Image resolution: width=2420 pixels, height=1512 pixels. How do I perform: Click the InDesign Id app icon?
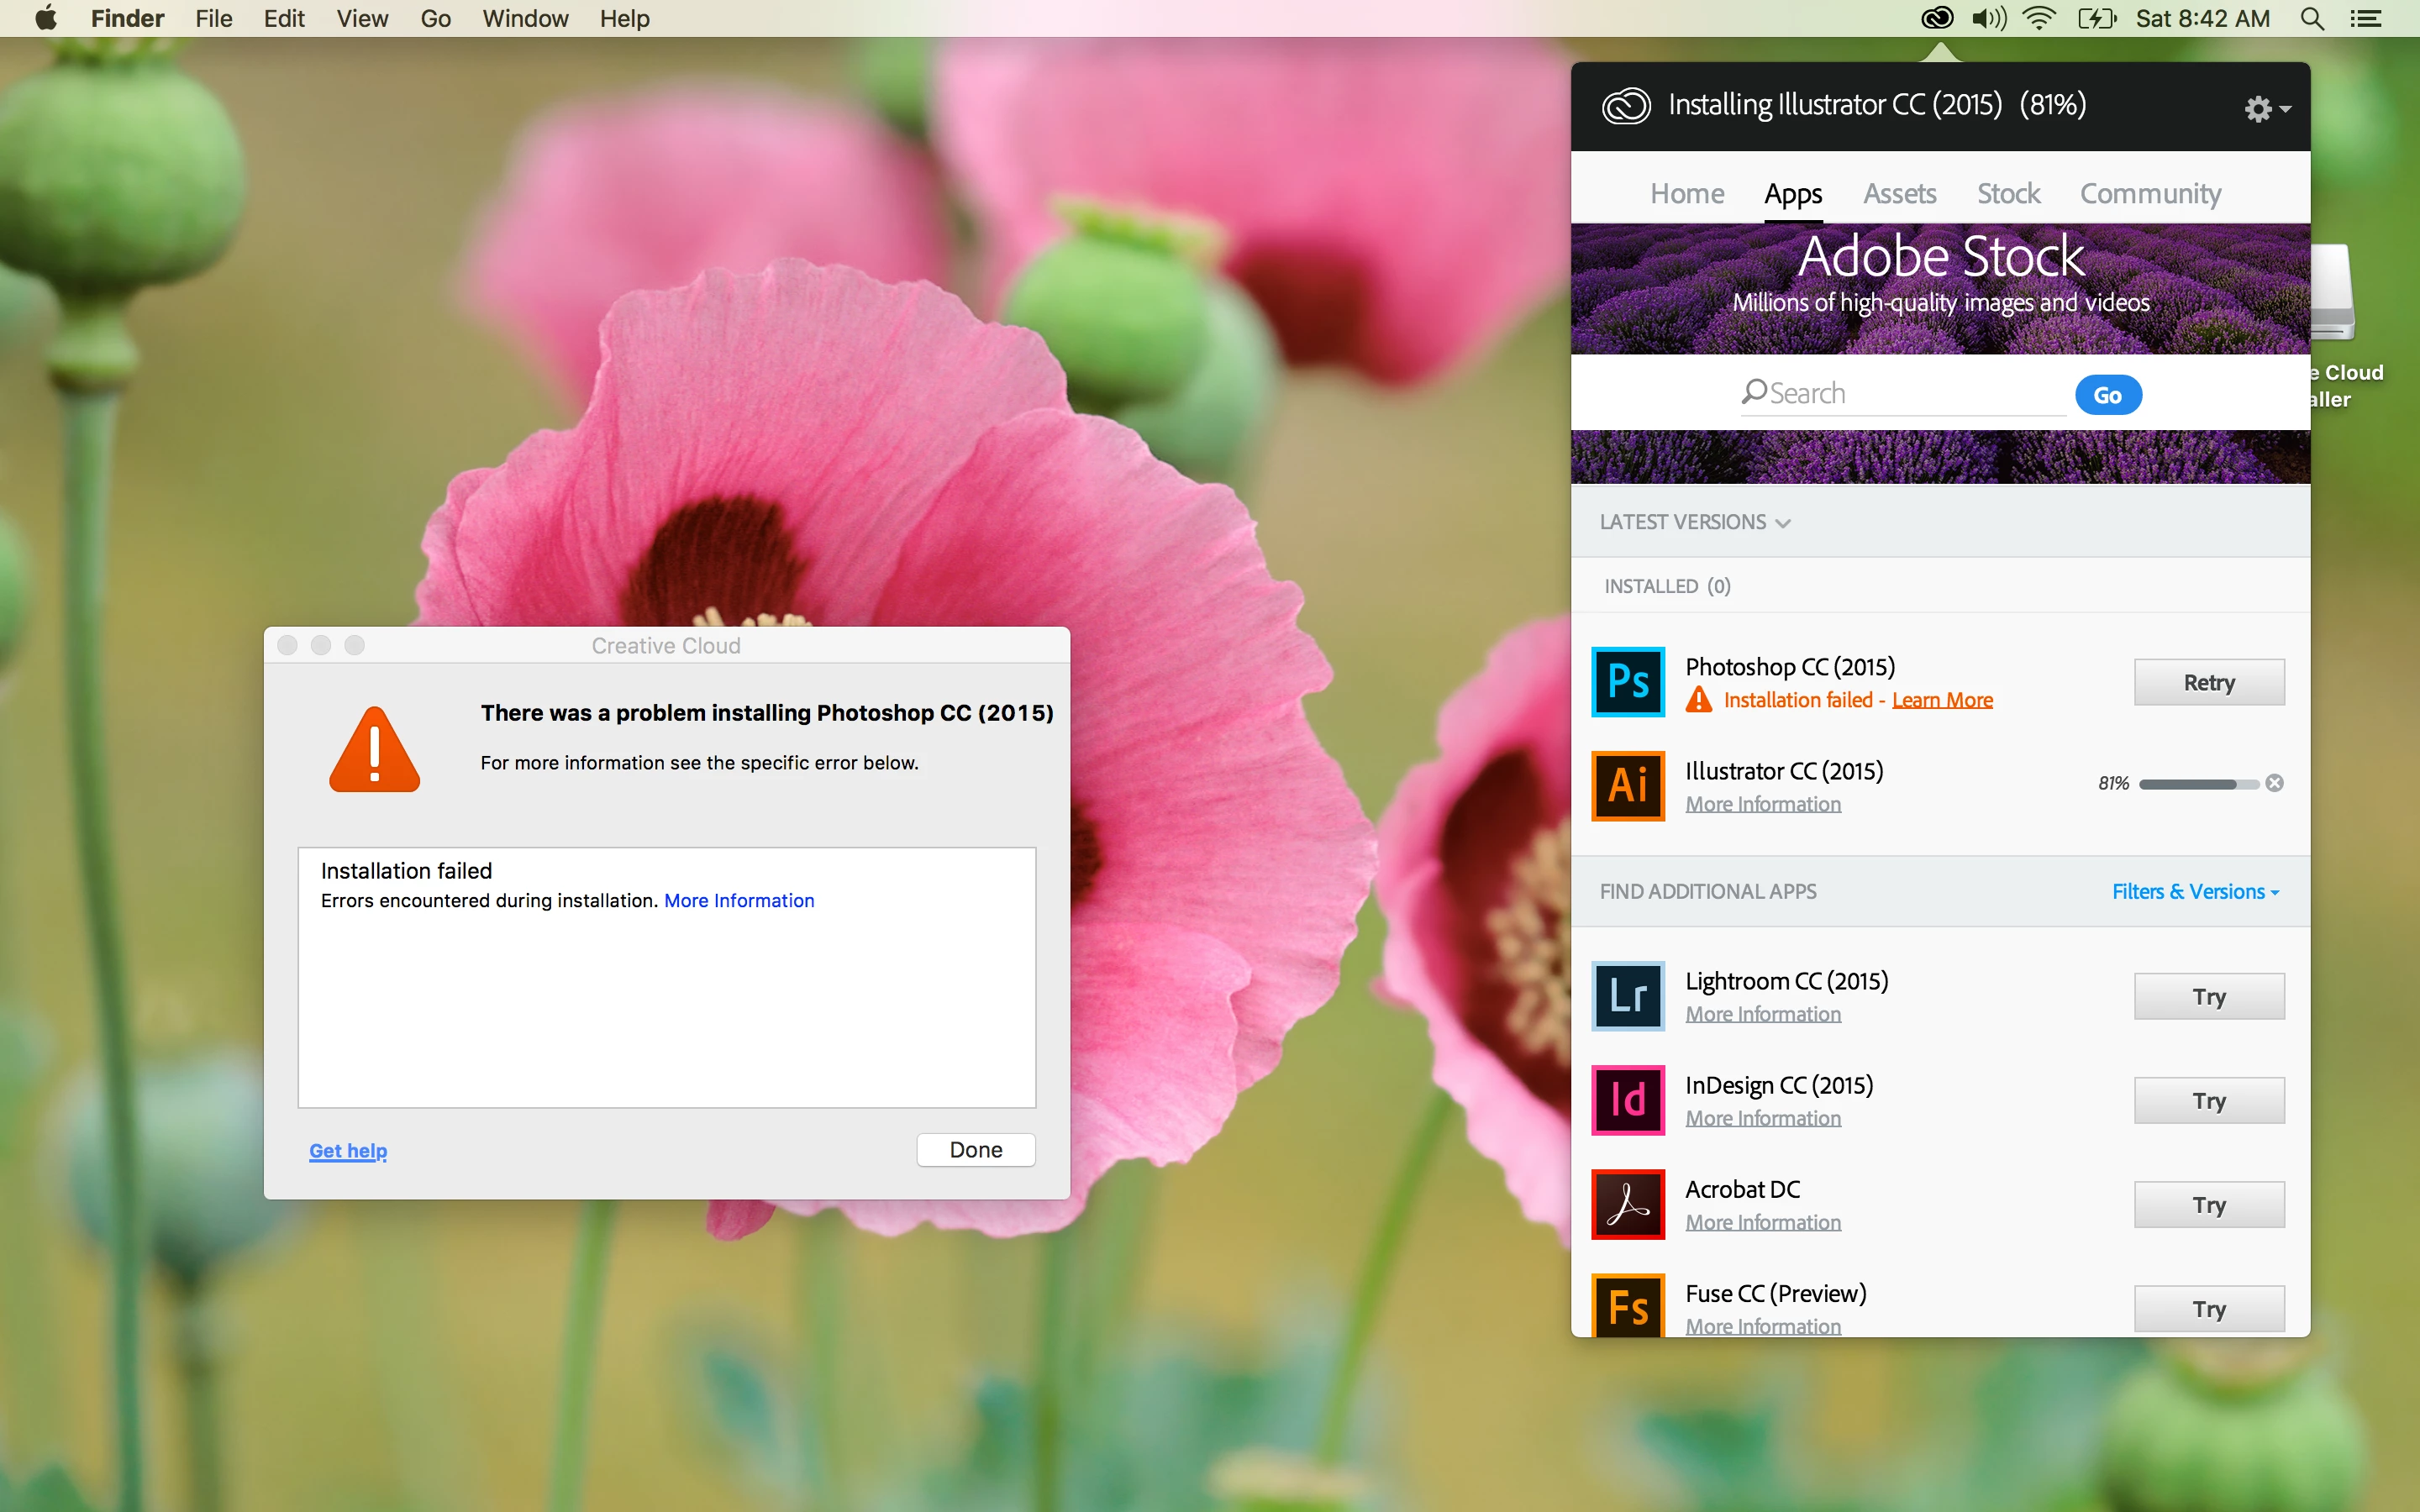[x=1627, y=1100]
